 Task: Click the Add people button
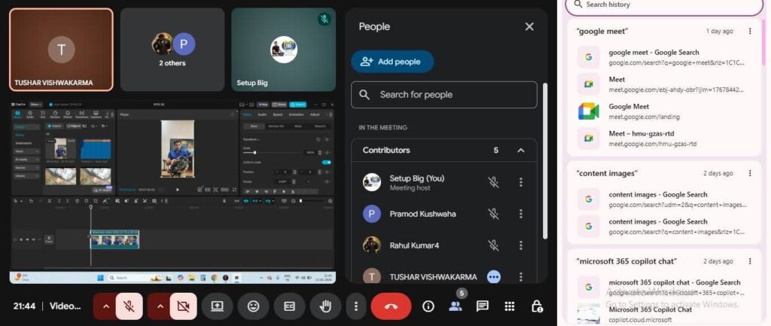pyautogui.click(x=392, y=62)
